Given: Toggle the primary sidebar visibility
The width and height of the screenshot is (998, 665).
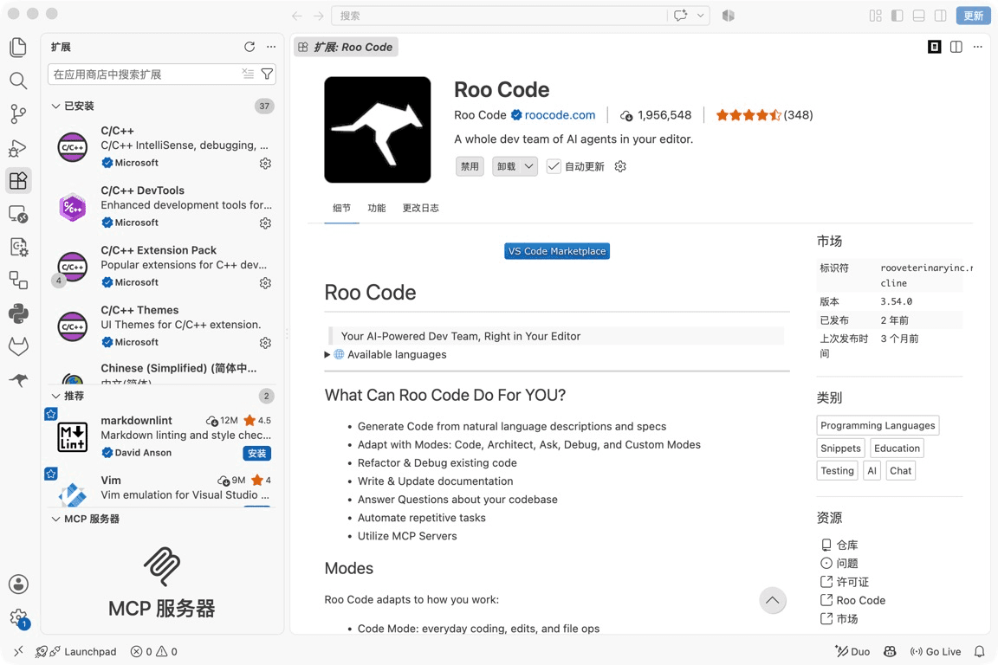Looking at the screenshot, I should click(x=898, y=16).
